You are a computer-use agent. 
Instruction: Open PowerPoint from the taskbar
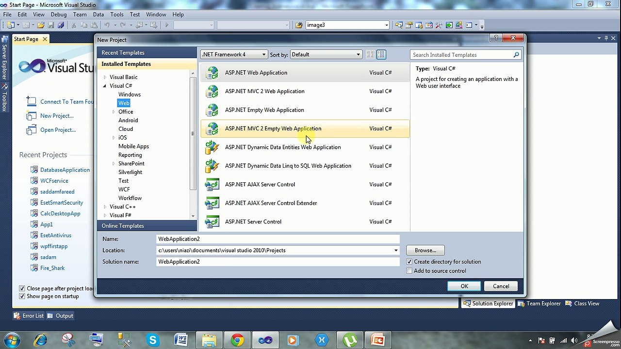coord(378,340)
